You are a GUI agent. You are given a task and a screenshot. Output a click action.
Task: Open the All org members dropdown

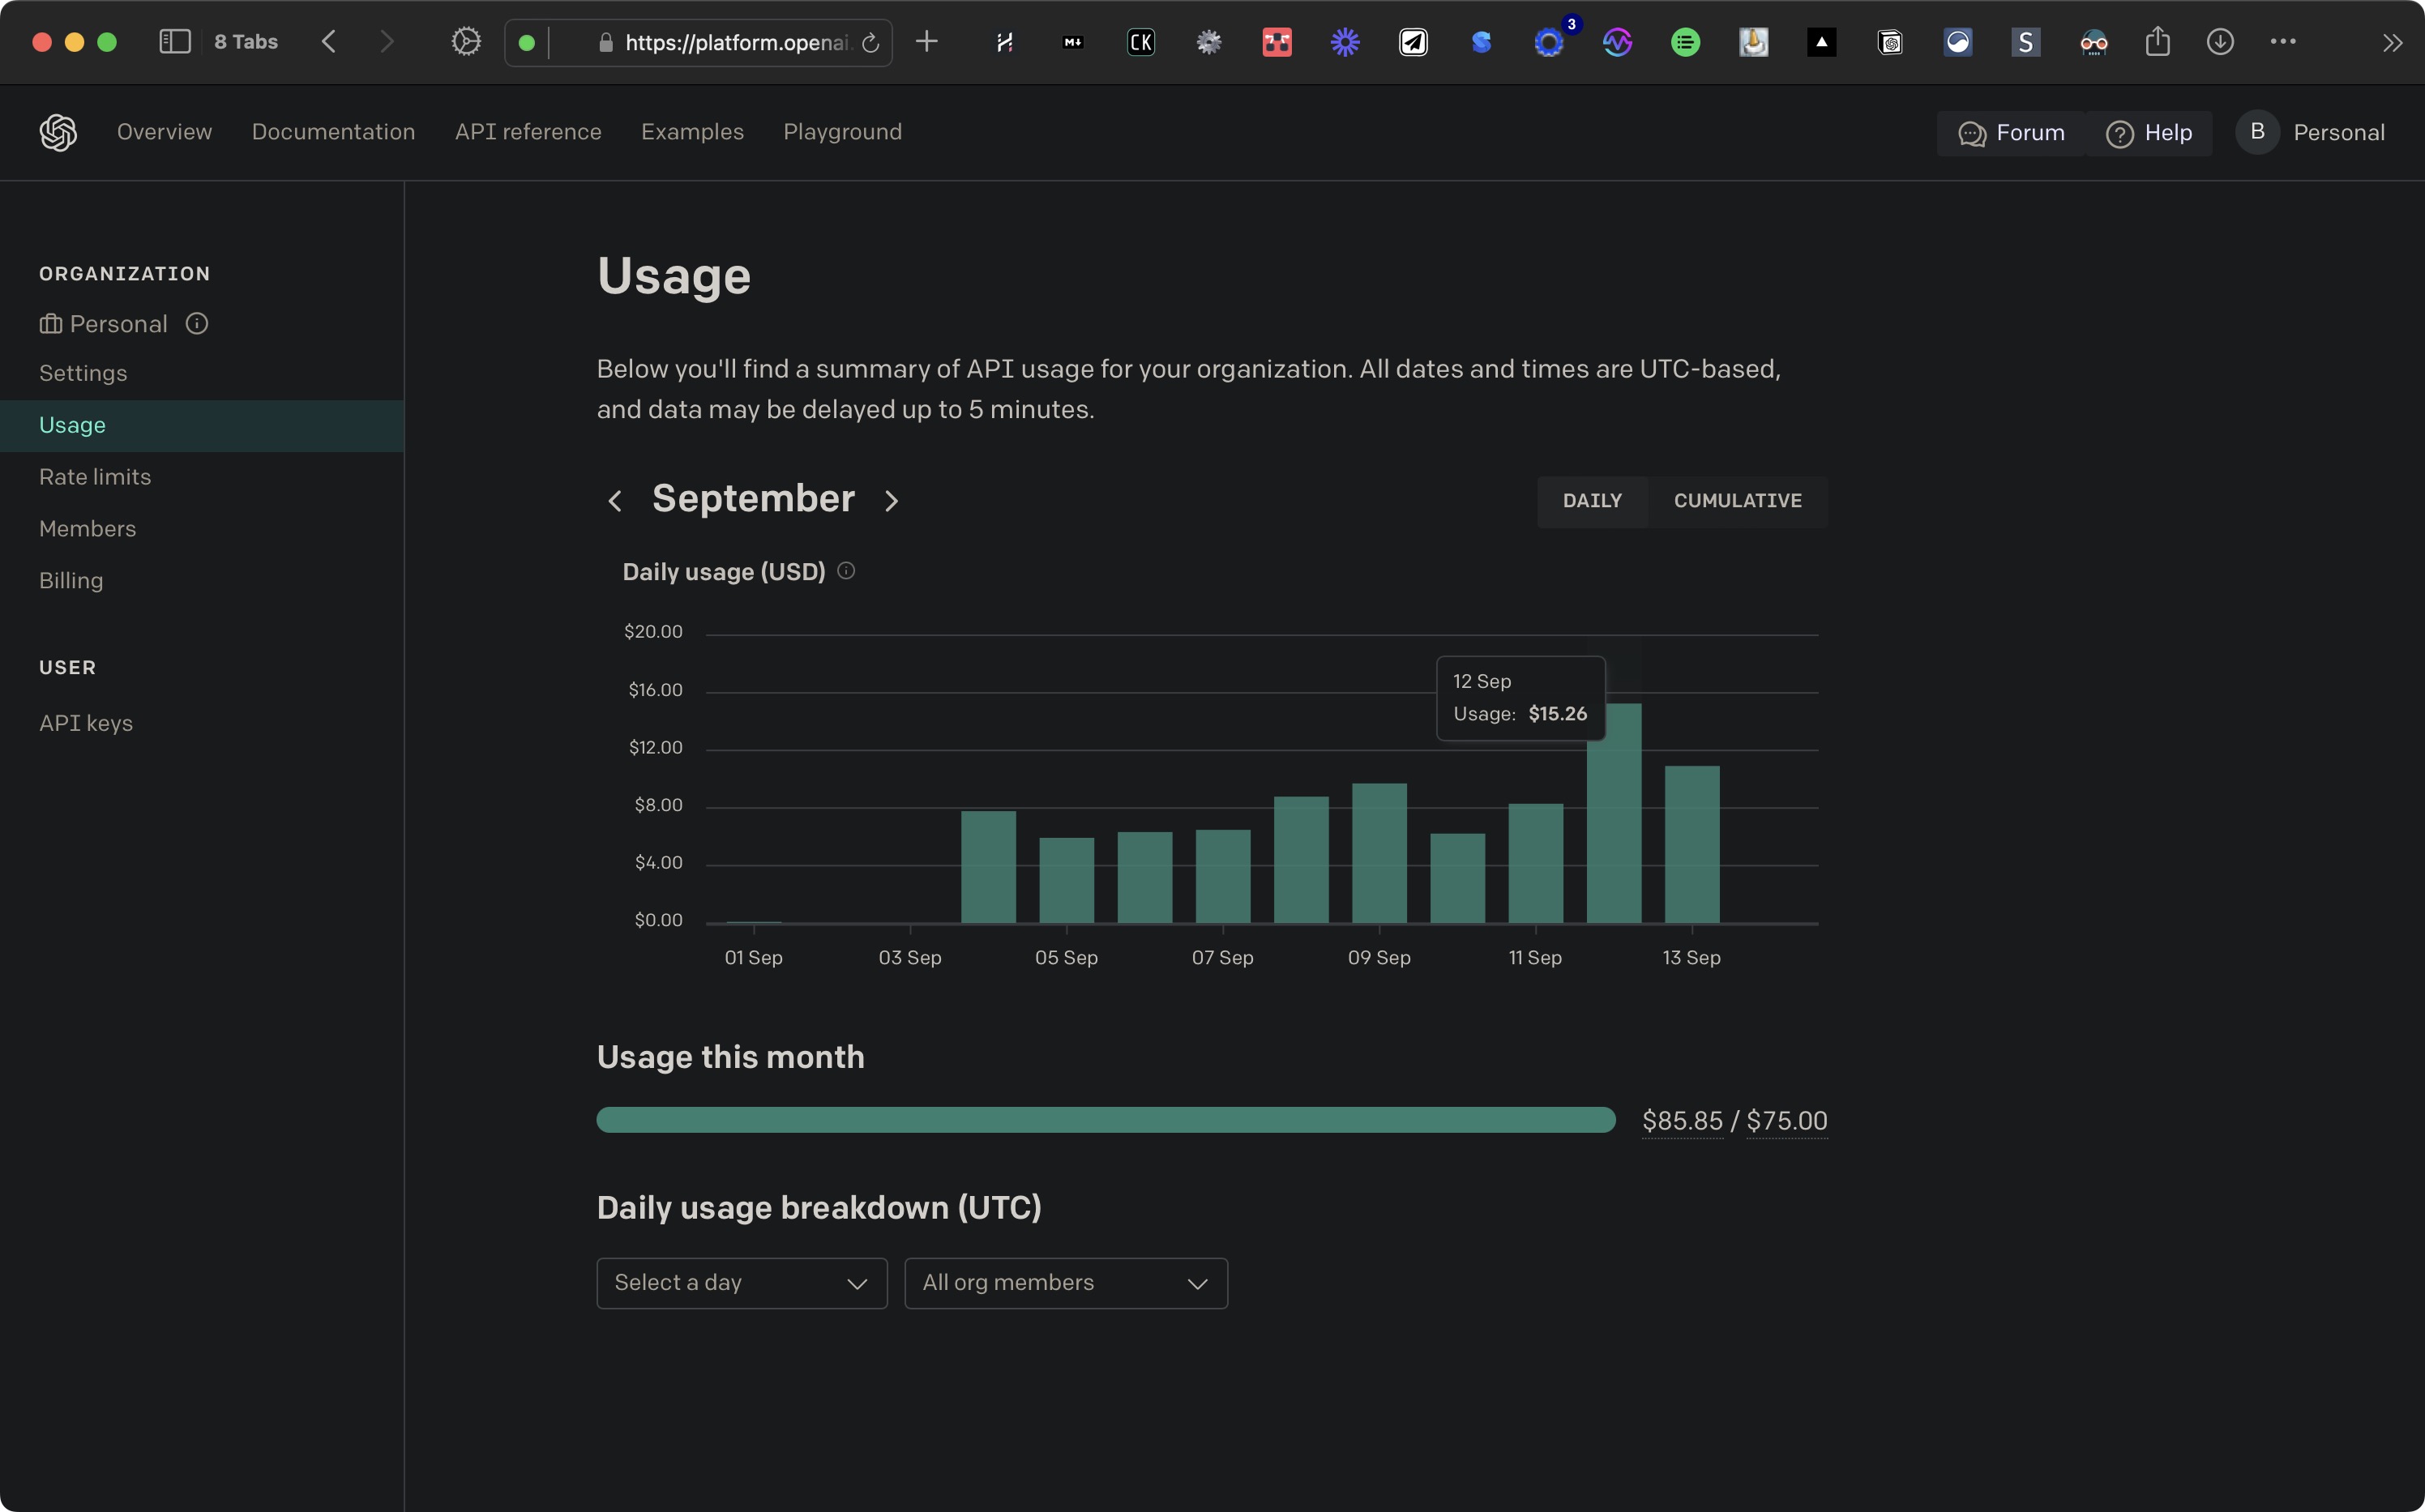[1066, 1283]
